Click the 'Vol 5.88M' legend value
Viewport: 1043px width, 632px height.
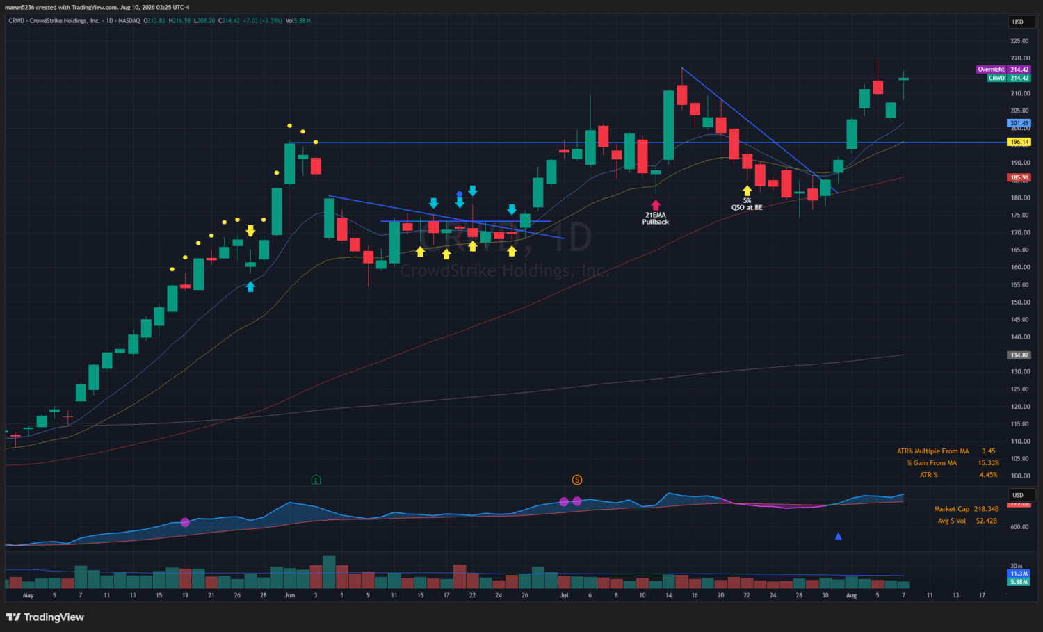click(x=298, y=21)
